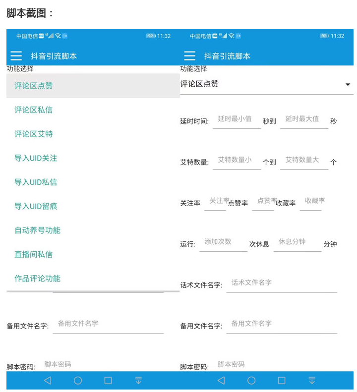Open the hamburger menu on the left screen
This screenshot has width=357, height=392.
(x=16, y=56)
